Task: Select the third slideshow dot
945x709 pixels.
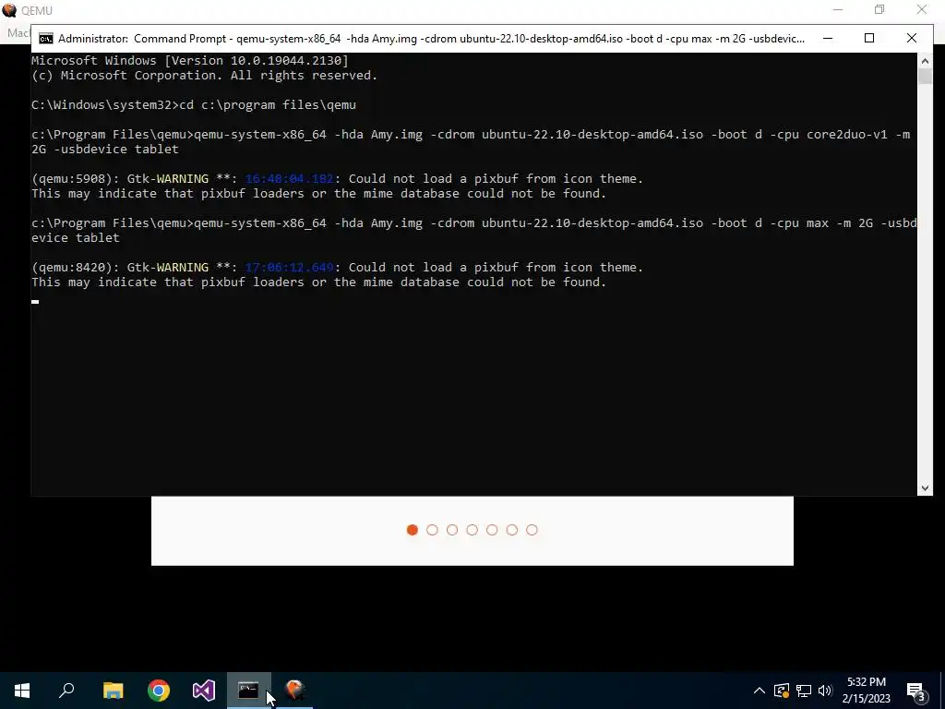Action: pos(452,530)
